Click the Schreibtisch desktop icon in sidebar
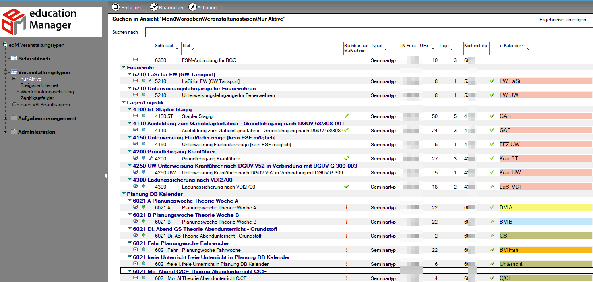Image resolution: width=593 pixels, height=282 pixels. tap(14, 58)
